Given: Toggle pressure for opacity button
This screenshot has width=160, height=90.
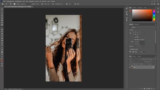Looking at the screenshot, I should (x=42, y=4).
